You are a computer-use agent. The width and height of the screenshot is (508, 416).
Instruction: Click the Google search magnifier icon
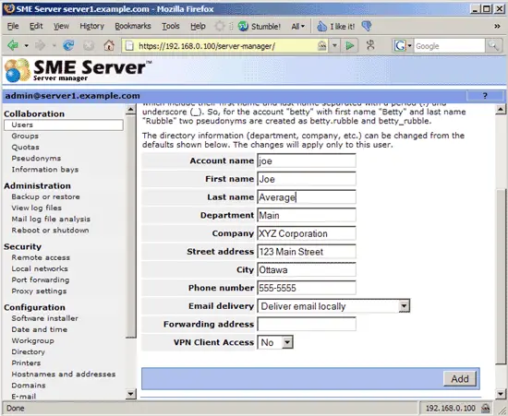click(493, 46)
